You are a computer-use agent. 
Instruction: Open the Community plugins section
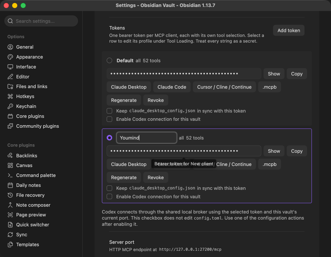pos(38,126)
